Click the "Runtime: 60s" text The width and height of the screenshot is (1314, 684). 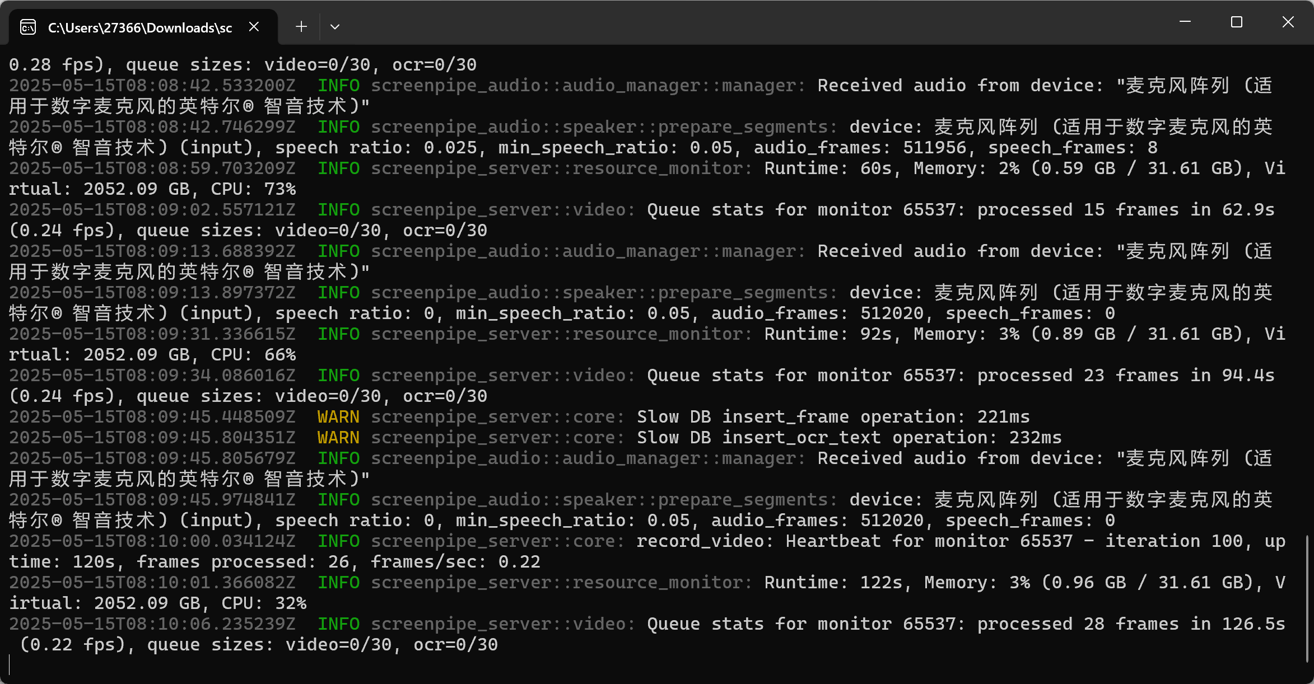coord(828,168)
